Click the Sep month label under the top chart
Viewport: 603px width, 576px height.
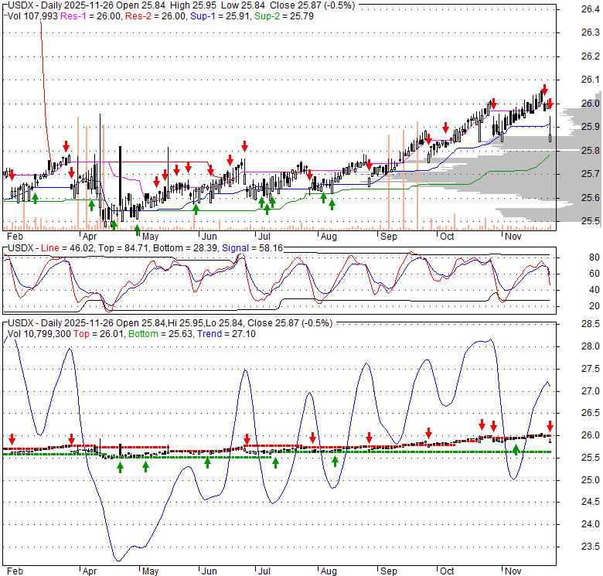click(387, 236)
